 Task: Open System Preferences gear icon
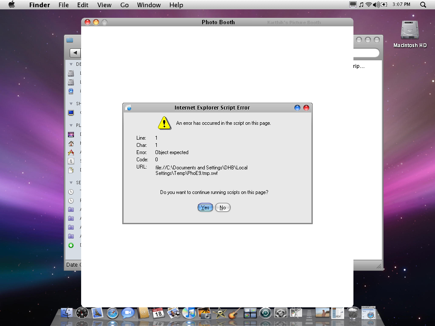[280, 313]
